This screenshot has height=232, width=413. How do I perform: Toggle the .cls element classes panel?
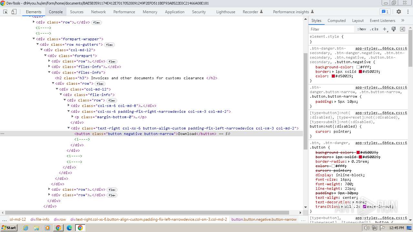374,29
